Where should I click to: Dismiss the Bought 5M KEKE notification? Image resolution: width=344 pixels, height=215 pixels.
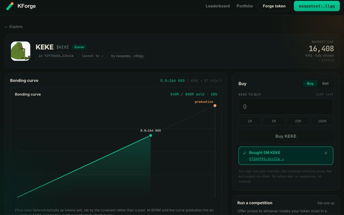point(326,153)
